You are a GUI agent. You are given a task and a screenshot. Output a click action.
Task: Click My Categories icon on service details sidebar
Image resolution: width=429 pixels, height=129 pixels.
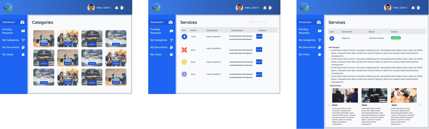(x=320, y=40)
